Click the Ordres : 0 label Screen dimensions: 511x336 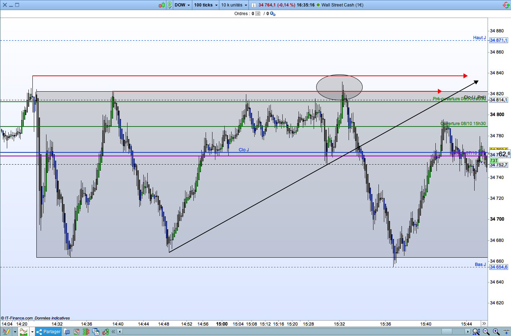tap(244, 14)
